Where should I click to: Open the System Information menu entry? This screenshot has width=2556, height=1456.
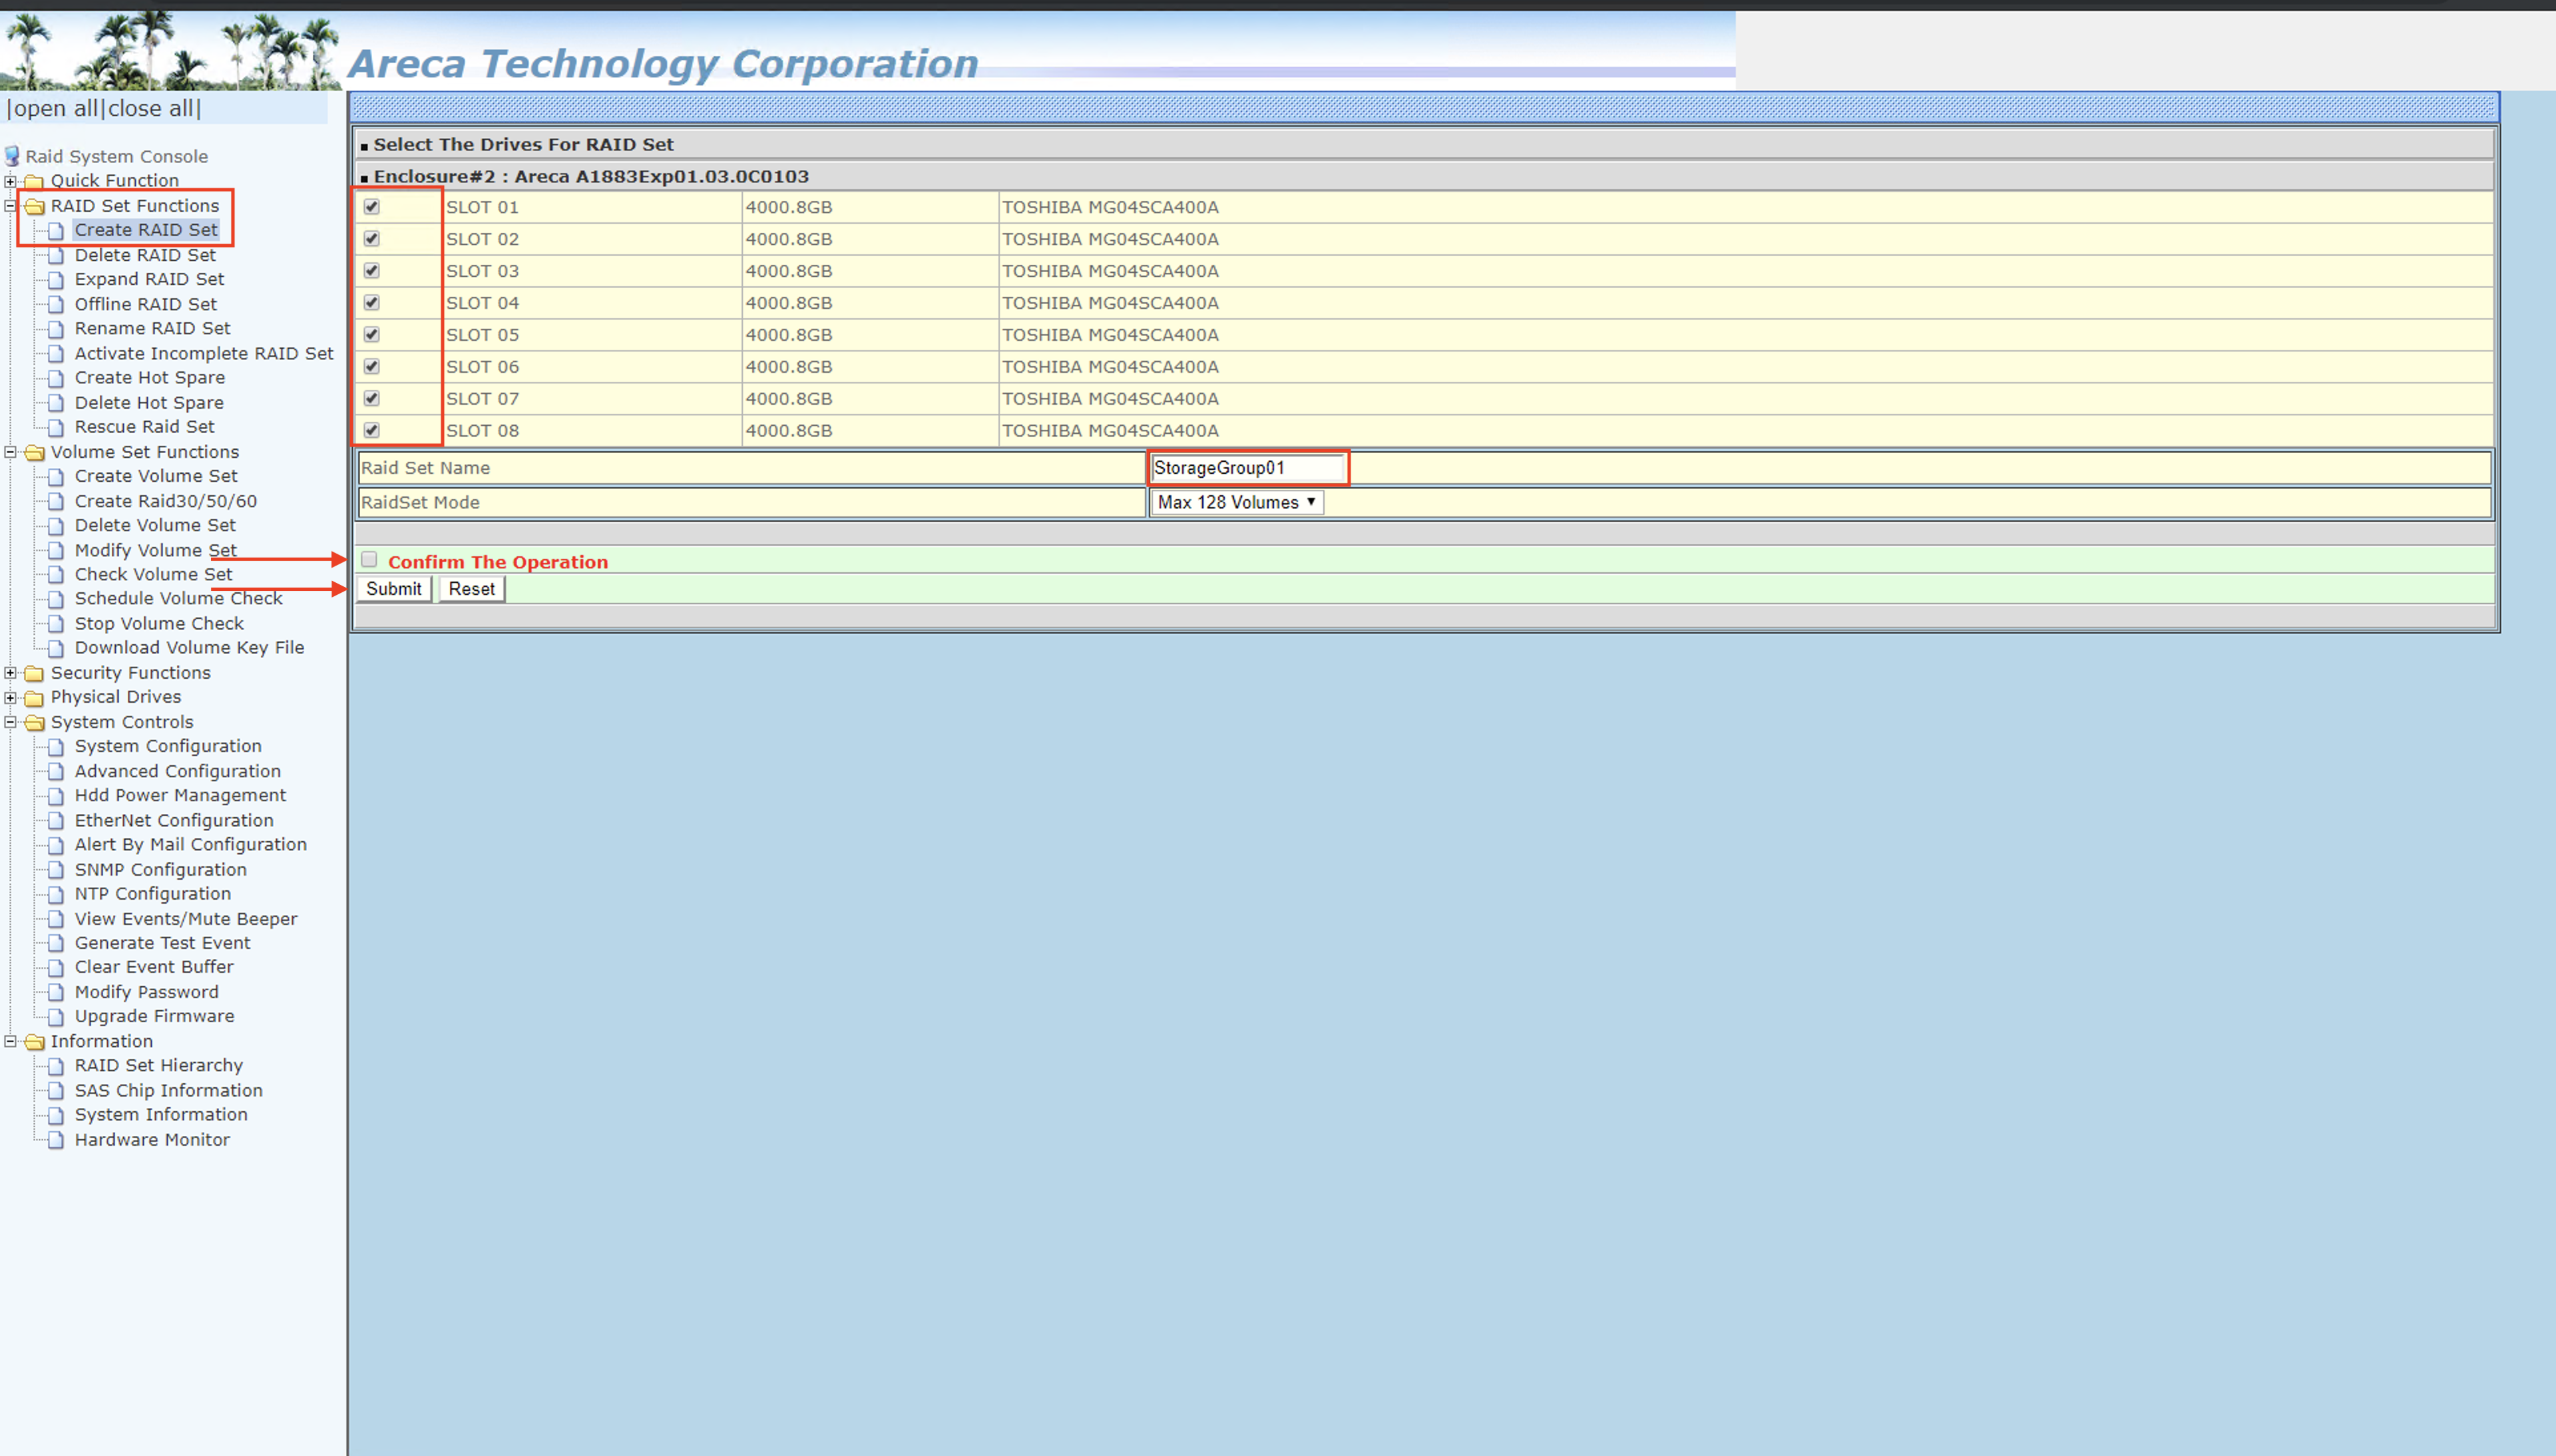(161, 1115)
